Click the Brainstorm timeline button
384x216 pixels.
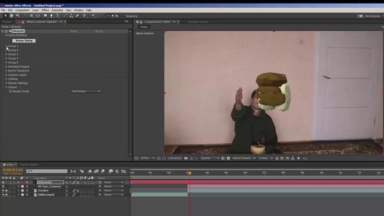[x=110, y=171]
